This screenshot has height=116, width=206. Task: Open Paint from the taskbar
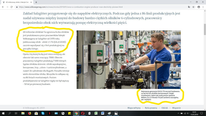[109, 113]
